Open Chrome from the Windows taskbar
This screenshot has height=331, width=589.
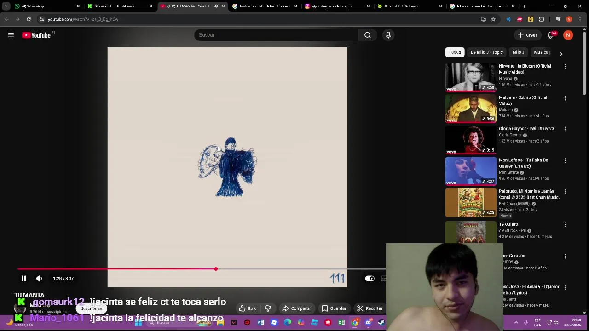click(355, 322)
